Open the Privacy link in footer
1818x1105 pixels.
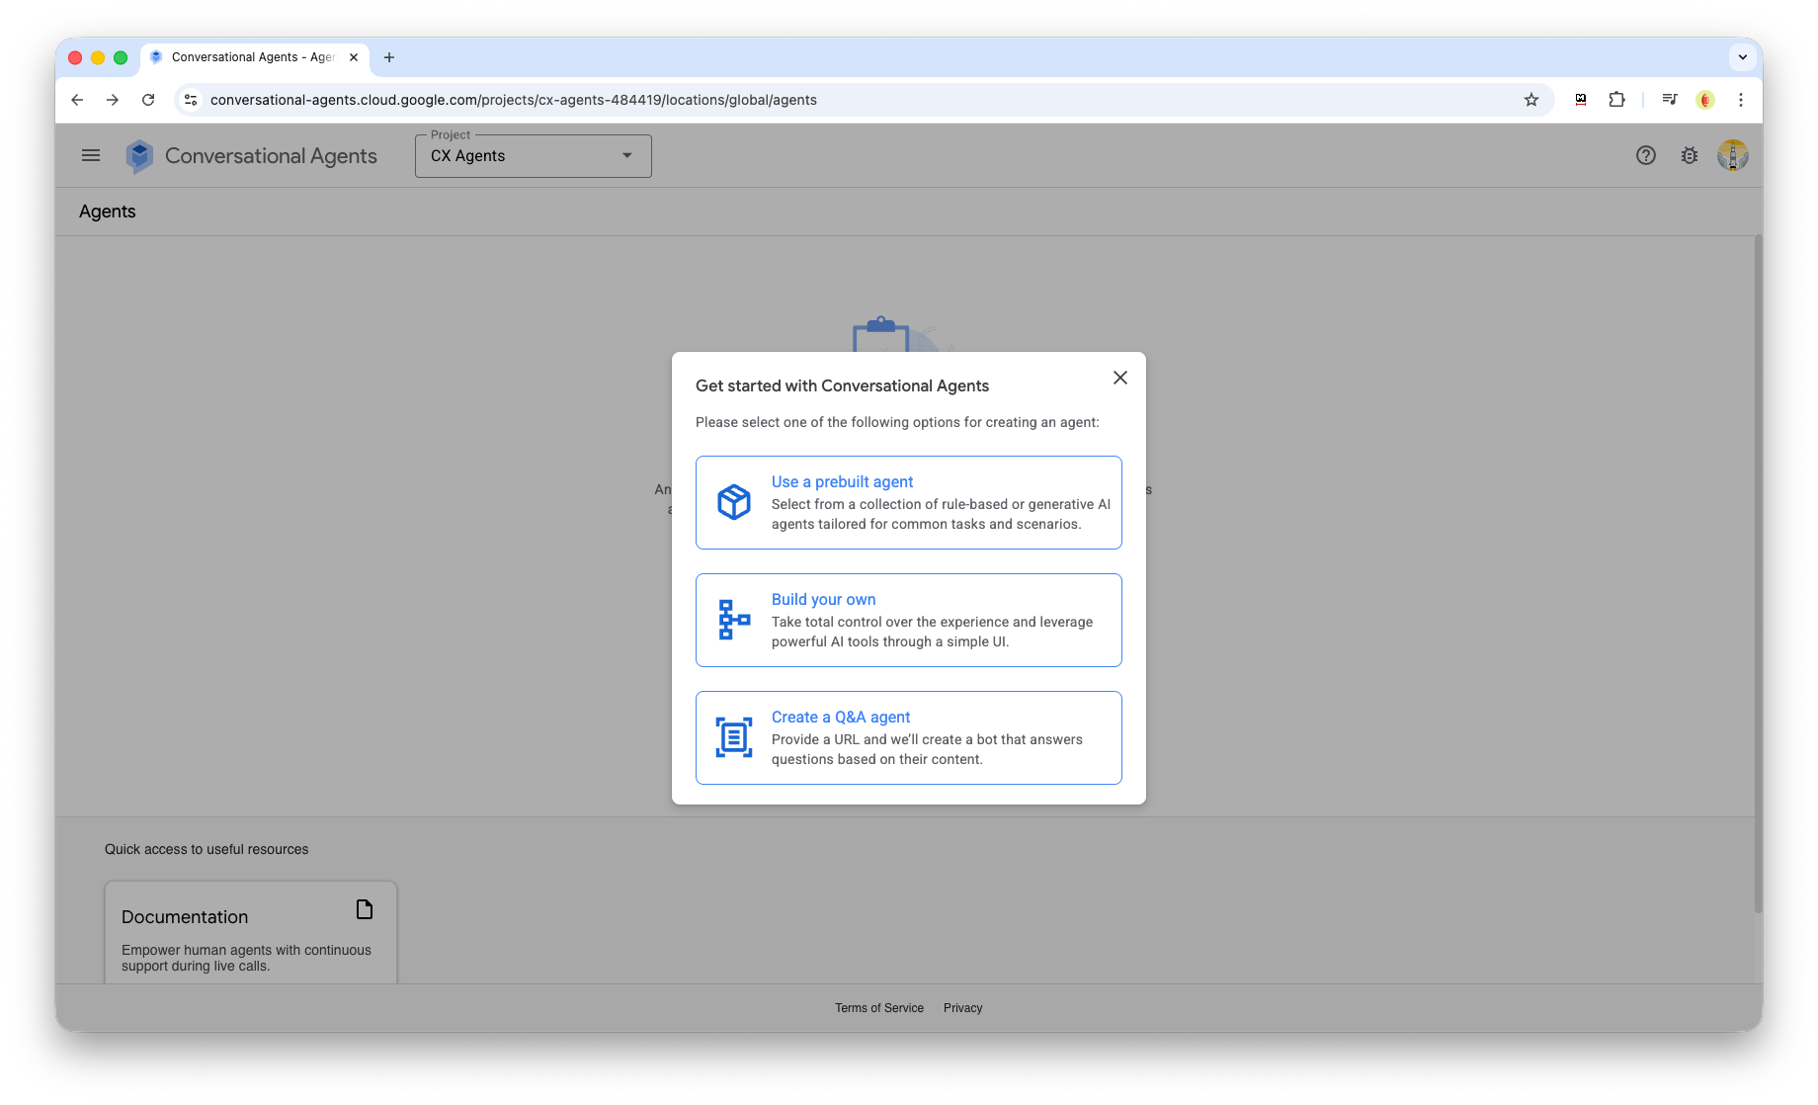coord(962,1008)
